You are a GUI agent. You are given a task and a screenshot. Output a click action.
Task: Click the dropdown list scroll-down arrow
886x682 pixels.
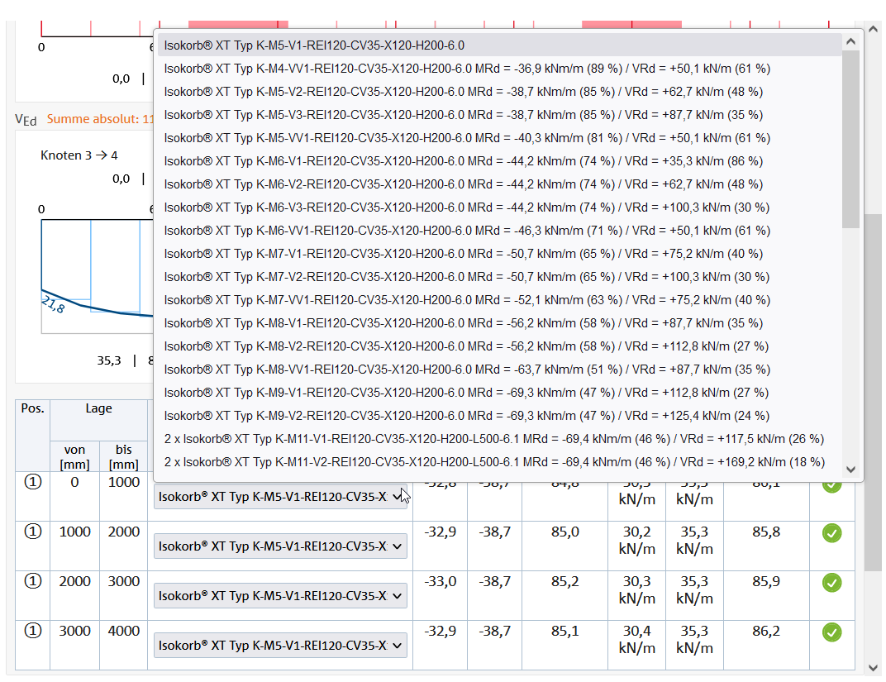pyautogui.click(x=851, y=469)
